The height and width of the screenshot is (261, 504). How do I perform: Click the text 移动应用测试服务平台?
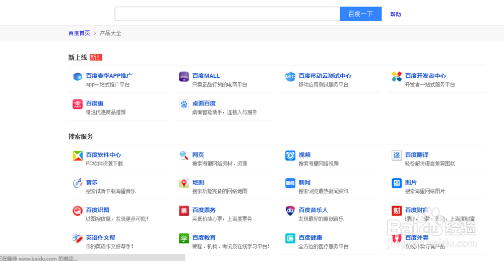click(x=324, y=85)
